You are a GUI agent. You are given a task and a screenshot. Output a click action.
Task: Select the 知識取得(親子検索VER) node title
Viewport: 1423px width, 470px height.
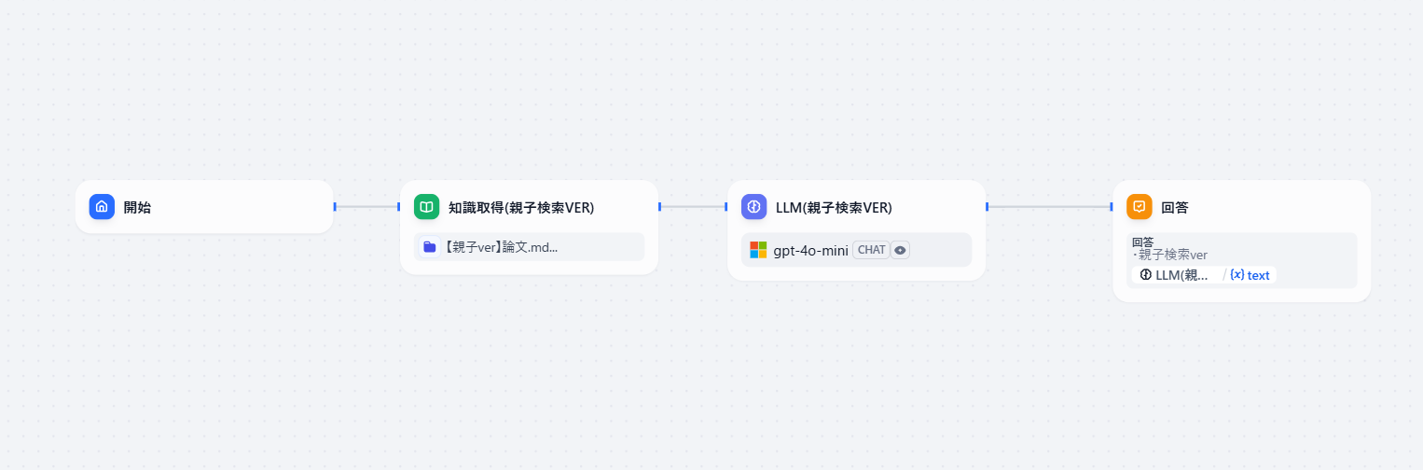coord(521,207)
